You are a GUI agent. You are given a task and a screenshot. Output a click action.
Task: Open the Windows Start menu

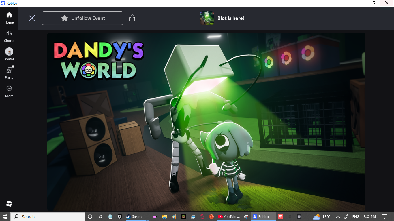click(x=5, y=217)
